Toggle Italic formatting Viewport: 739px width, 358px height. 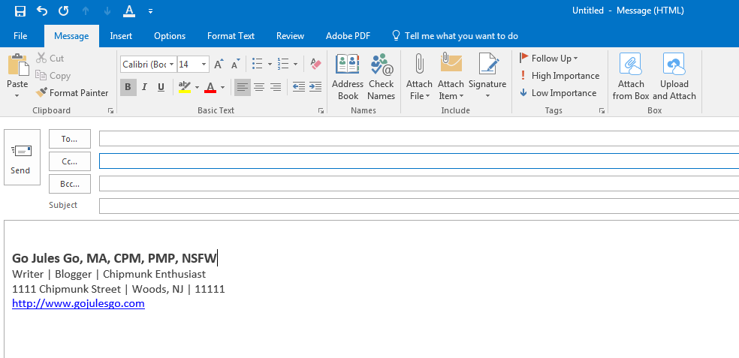point(144,87)
